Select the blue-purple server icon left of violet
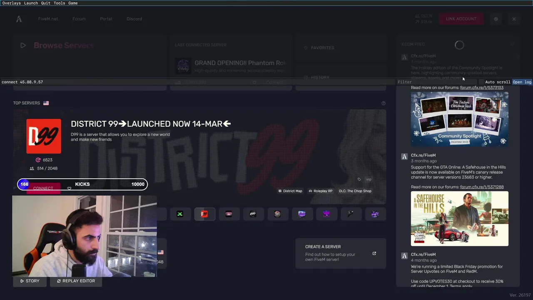 [x=302, y=214]
